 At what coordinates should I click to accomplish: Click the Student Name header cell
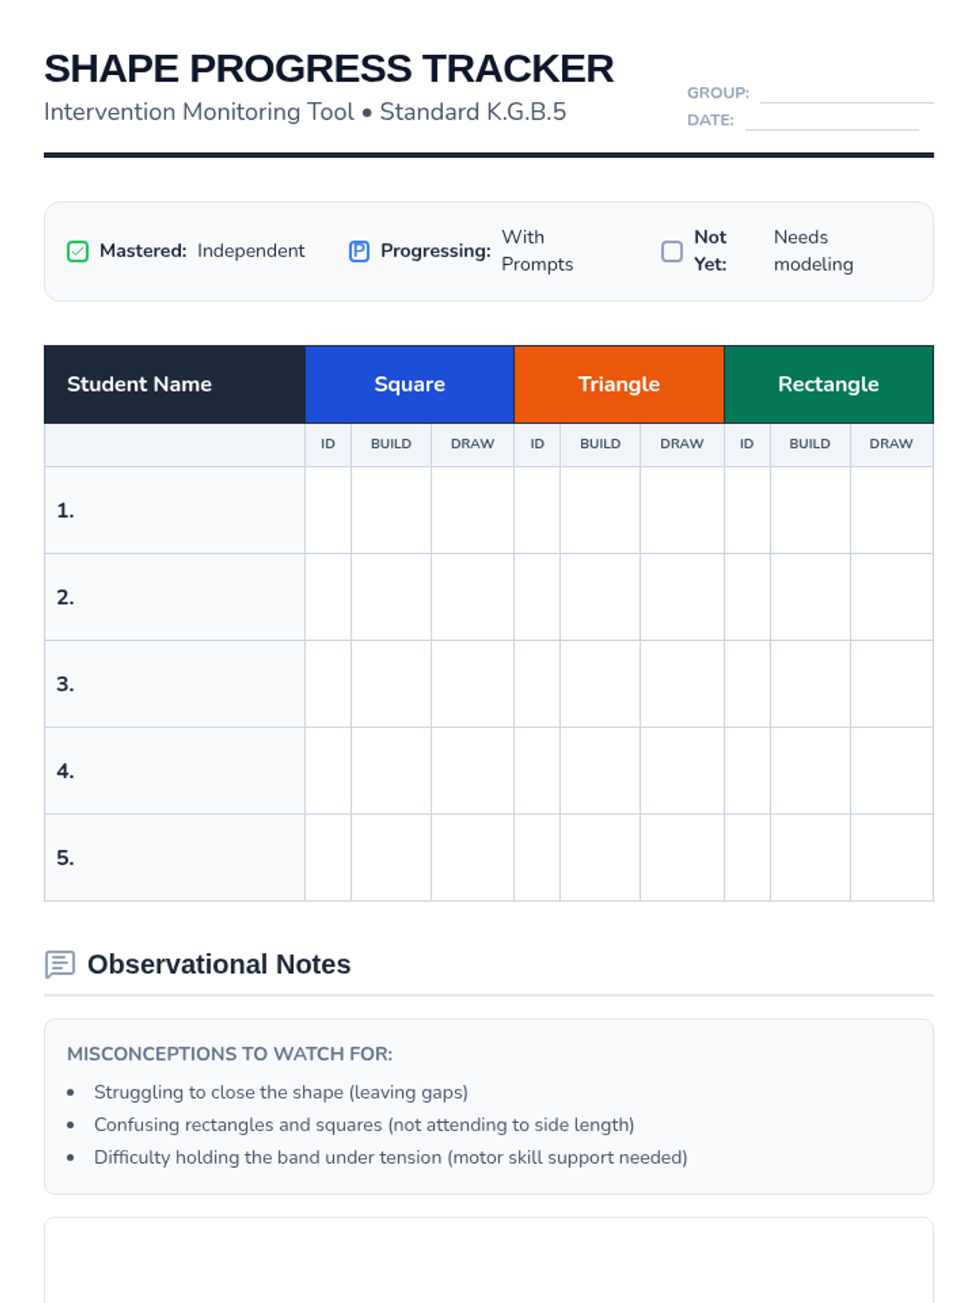[174, 384]
